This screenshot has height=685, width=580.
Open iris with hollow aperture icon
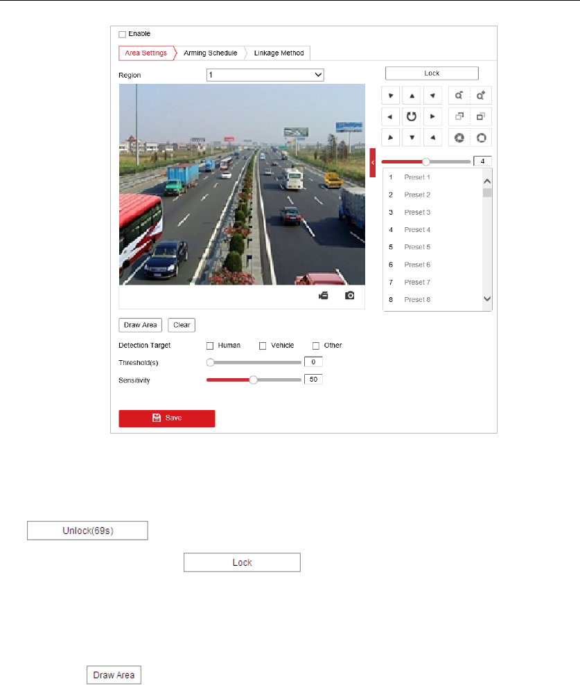(481, 138)
